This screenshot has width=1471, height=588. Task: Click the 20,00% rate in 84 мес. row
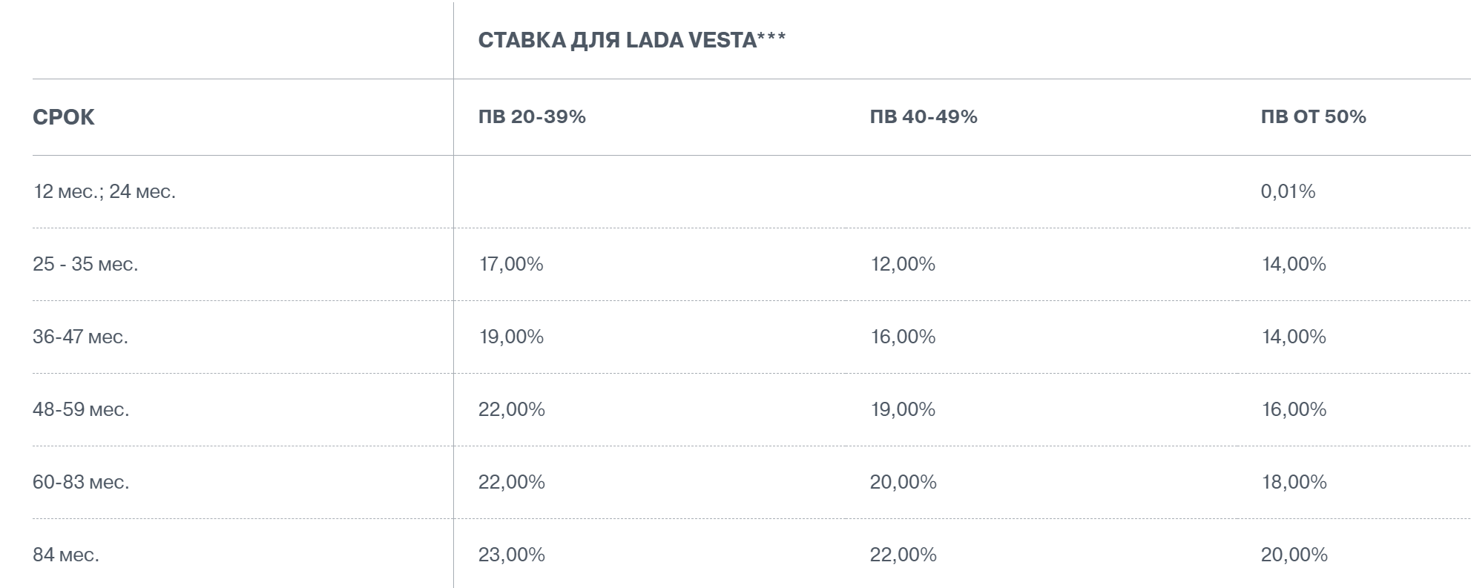coord(1294,555)
